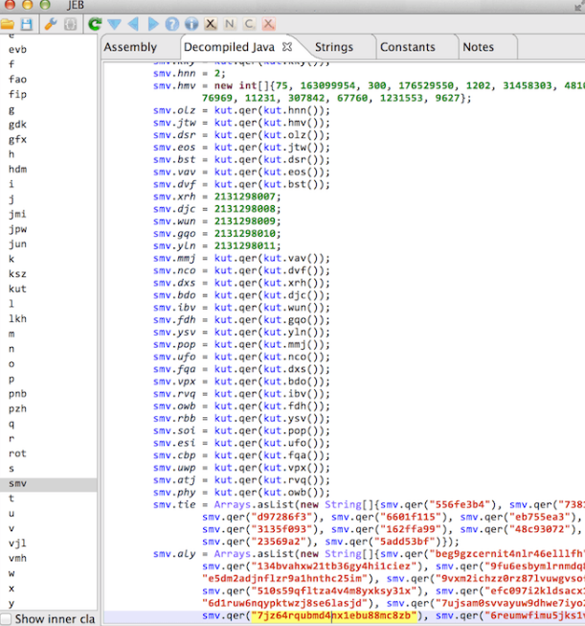Image resolution: width=585 pixels, height=626 pixels.
Task: Select class evb in the tree
Action: (x=18, y=50)
